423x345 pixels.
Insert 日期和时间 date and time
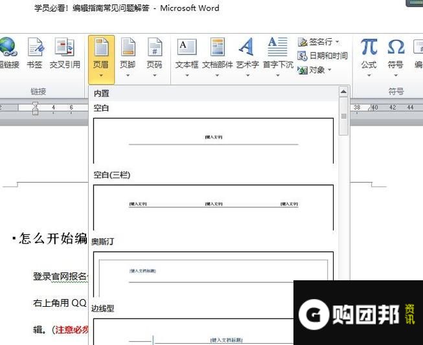coord(302,56)
